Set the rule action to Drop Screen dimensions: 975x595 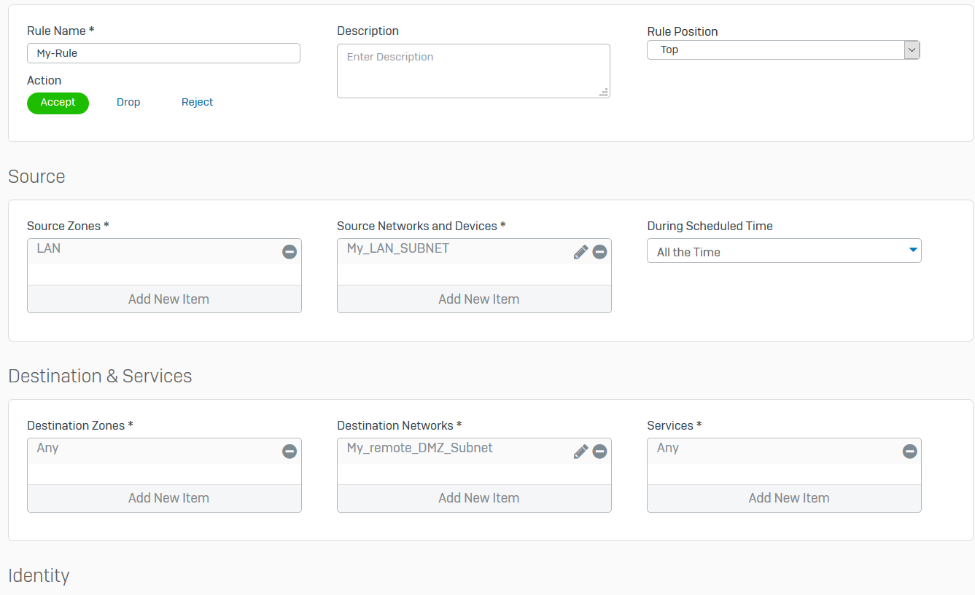tap(128, 103)
